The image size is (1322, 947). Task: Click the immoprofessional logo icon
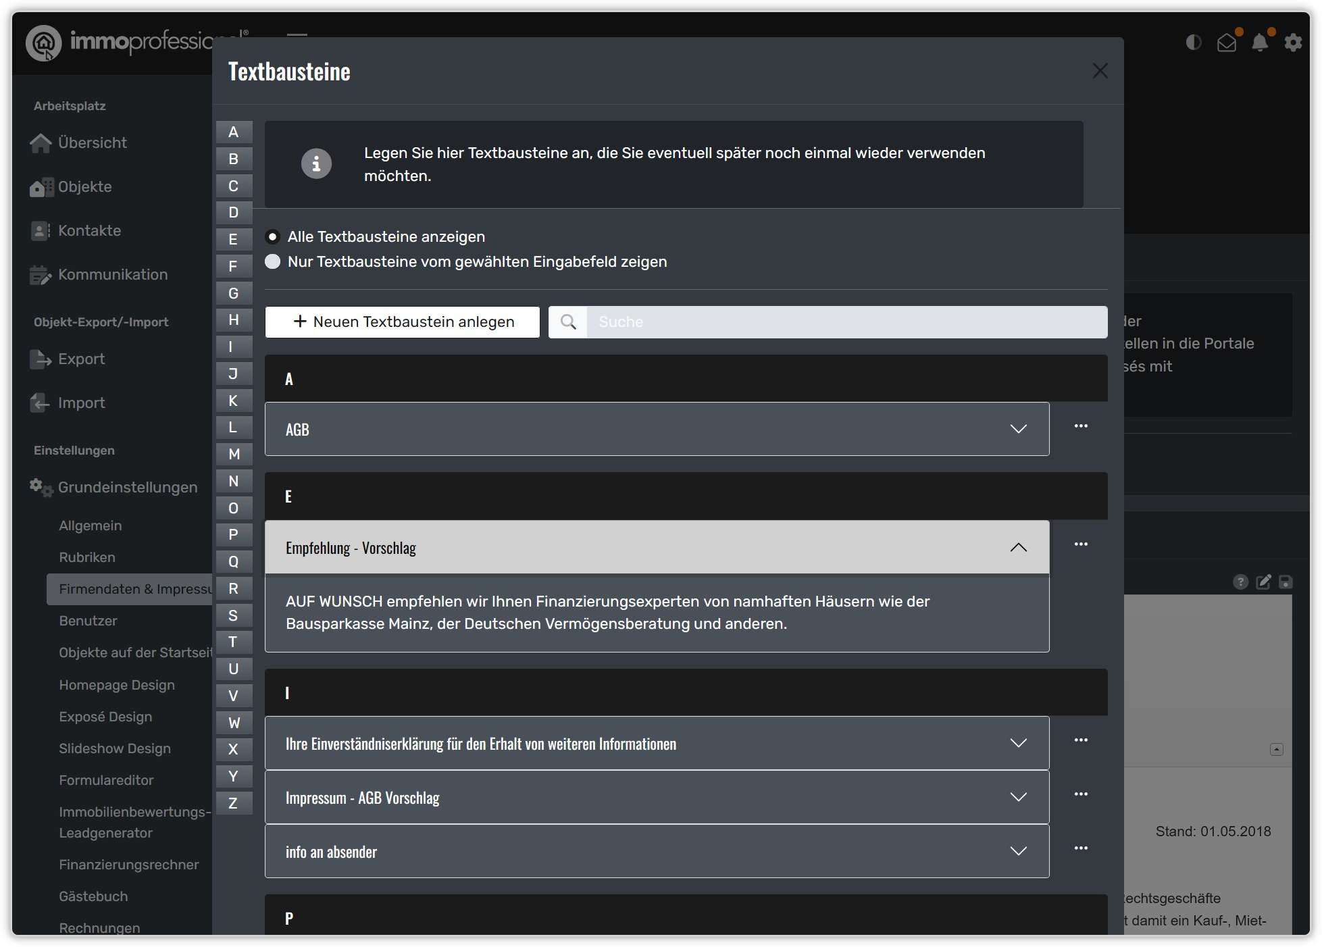pos(44,43)
